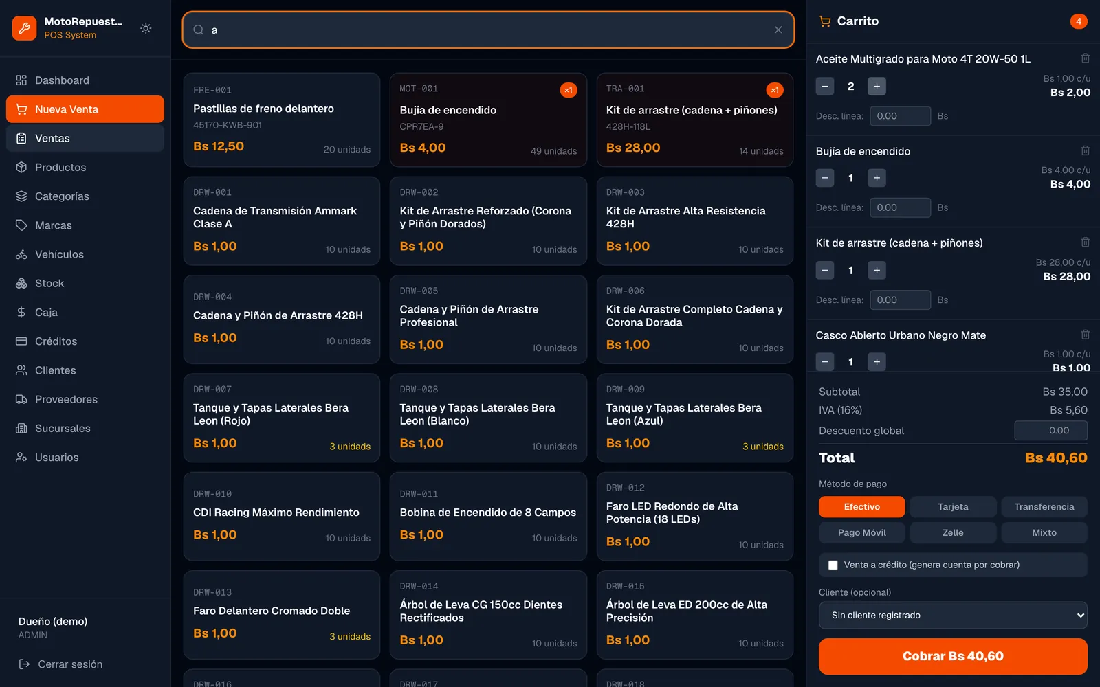The image size is (1100, 687).
Task: Open Sucursales
Action: click(x=85, y=428)
